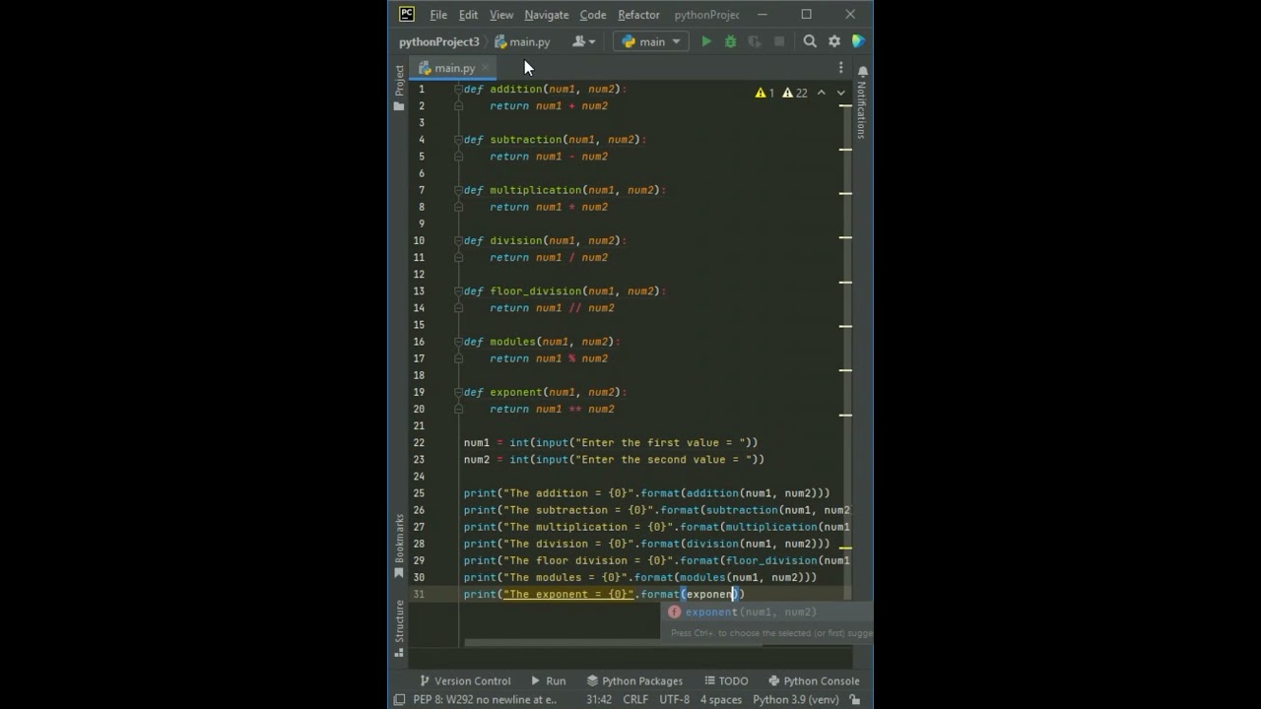This screenshot has height=709, width=1261.
Task: Run the main configuration with green play icon
Action: (x=706, y=41)
